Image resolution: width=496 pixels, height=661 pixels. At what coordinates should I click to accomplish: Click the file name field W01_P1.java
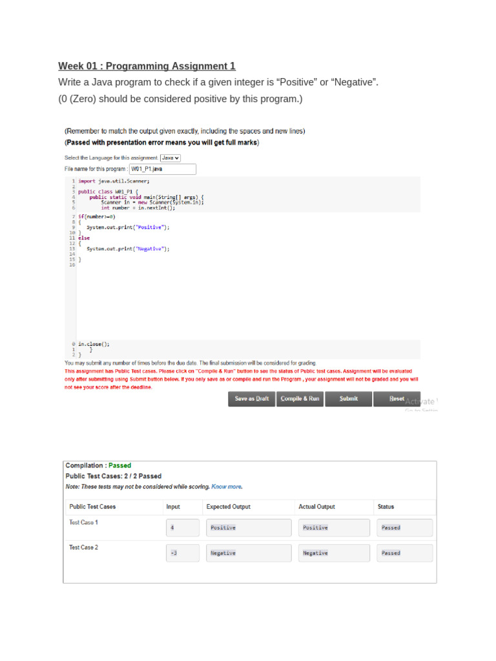162,169
